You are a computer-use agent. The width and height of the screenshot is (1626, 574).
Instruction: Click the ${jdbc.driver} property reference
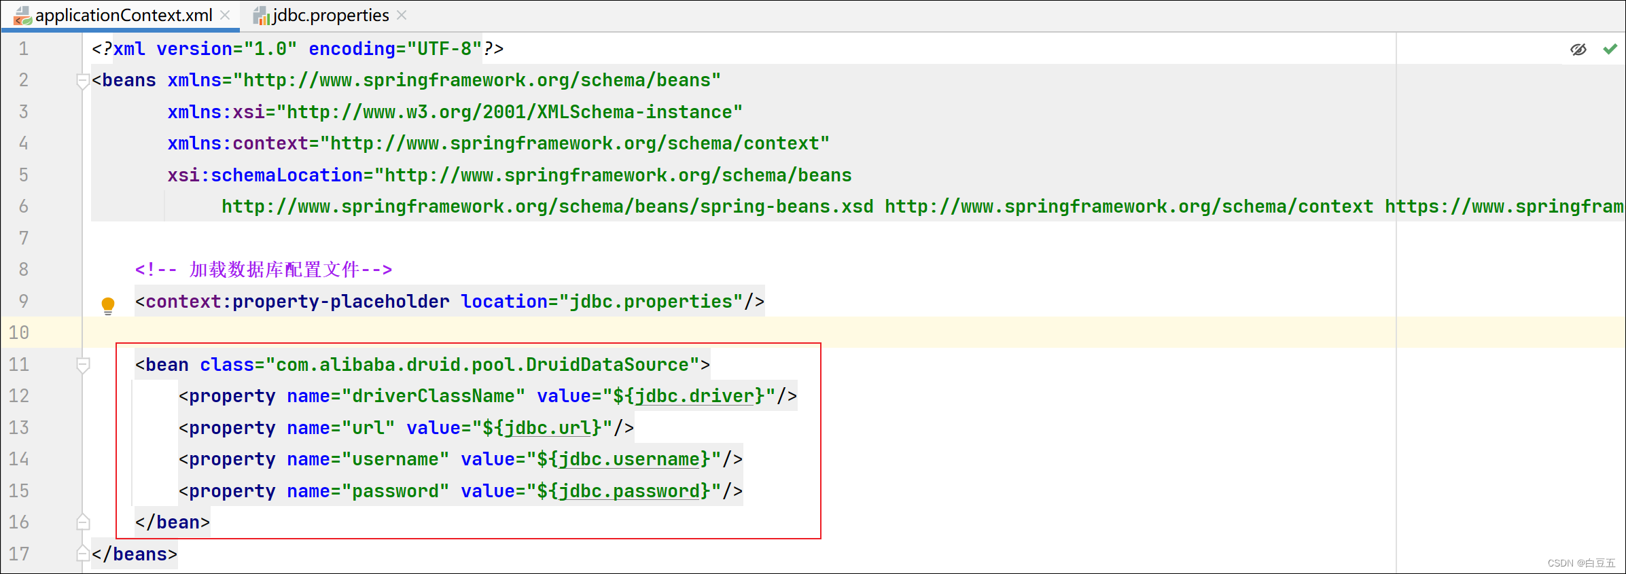(x=694, y=396)
